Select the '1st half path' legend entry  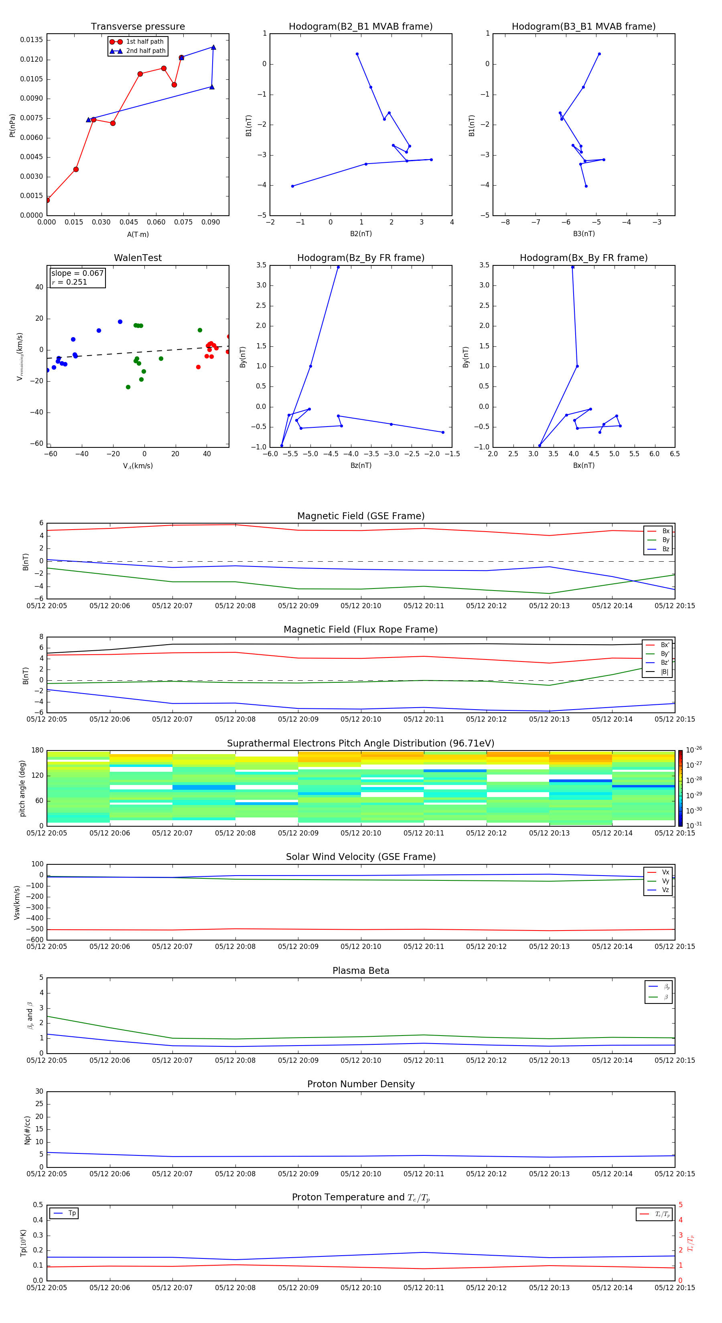pos(137,42)
